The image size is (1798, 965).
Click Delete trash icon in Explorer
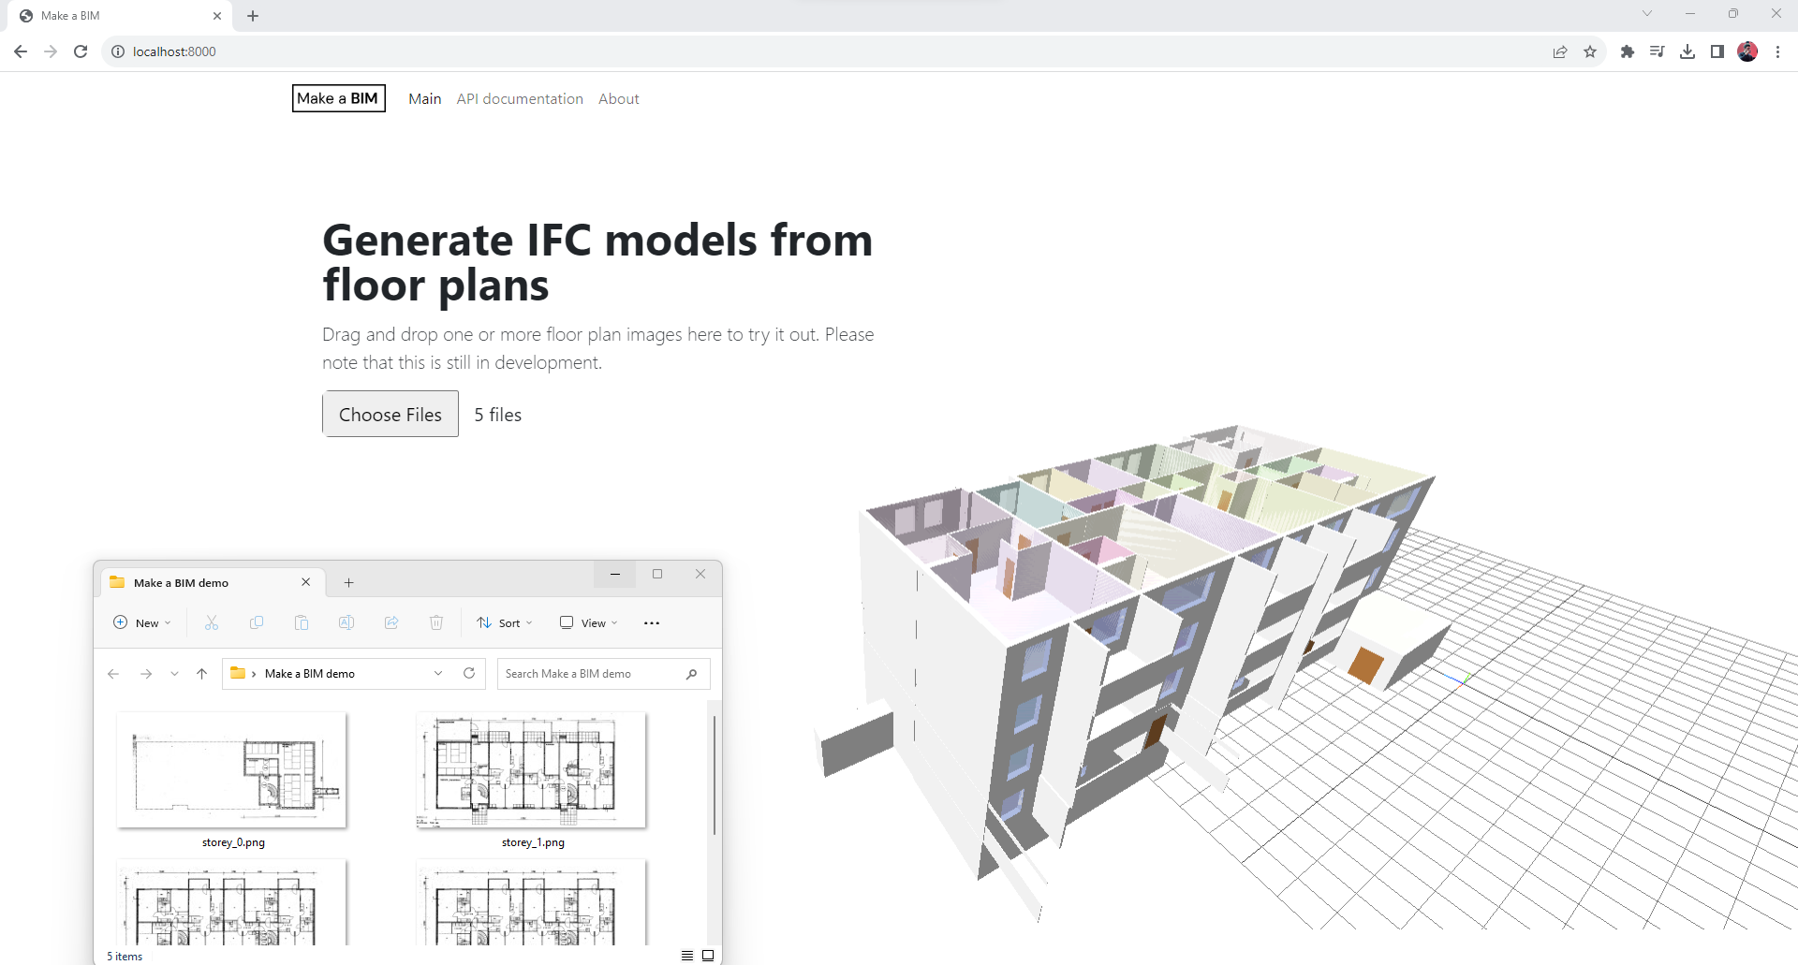tap(436, 622)
